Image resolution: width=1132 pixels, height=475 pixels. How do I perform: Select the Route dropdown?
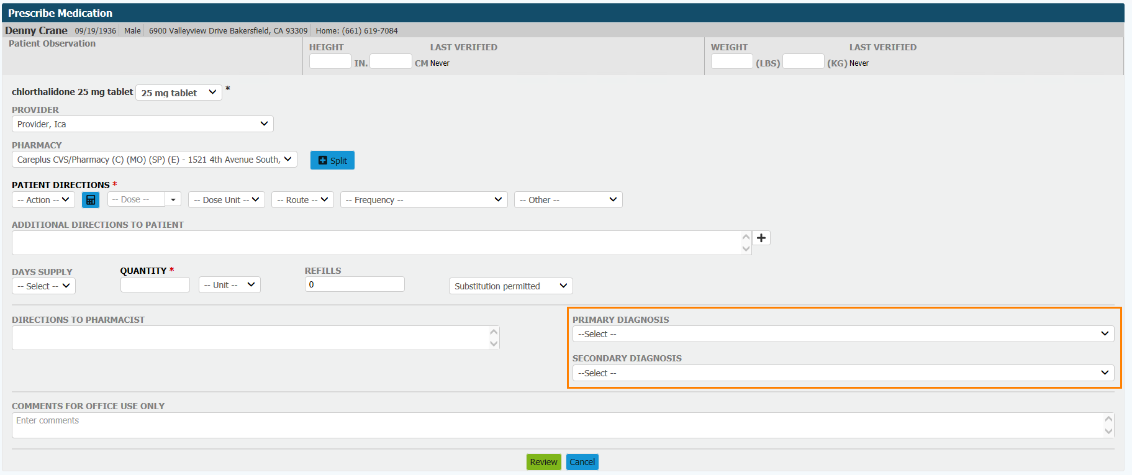pyautogui.click(x=302, y=200)
